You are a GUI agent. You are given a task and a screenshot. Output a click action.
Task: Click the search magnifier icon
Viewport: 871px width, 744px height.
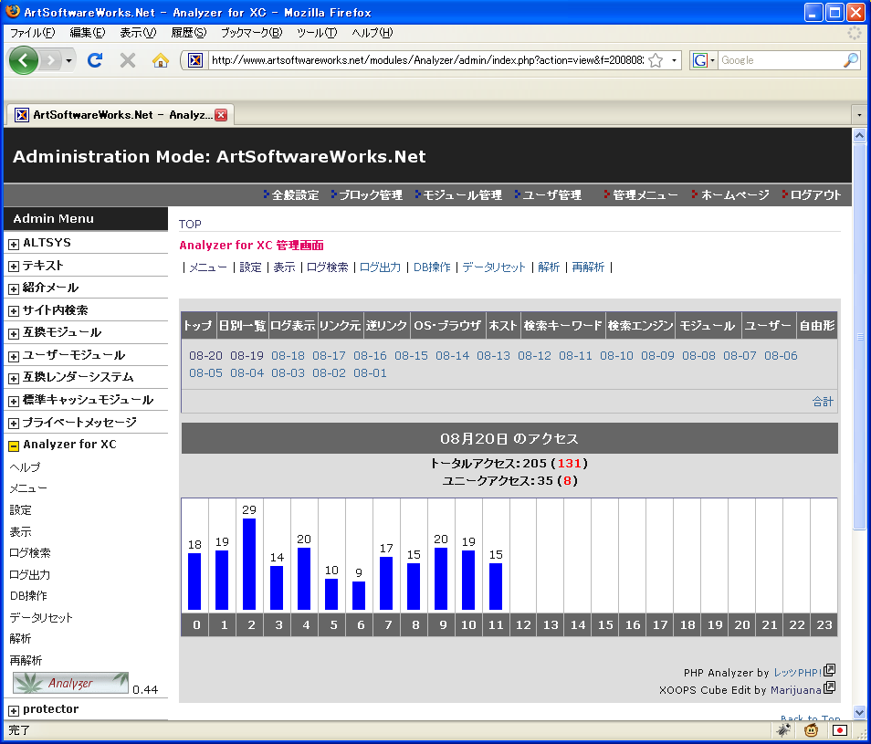coord(850,60)
